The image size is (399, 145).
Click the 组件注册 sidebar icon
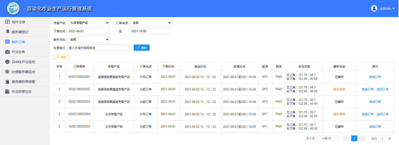coord(8,22)
